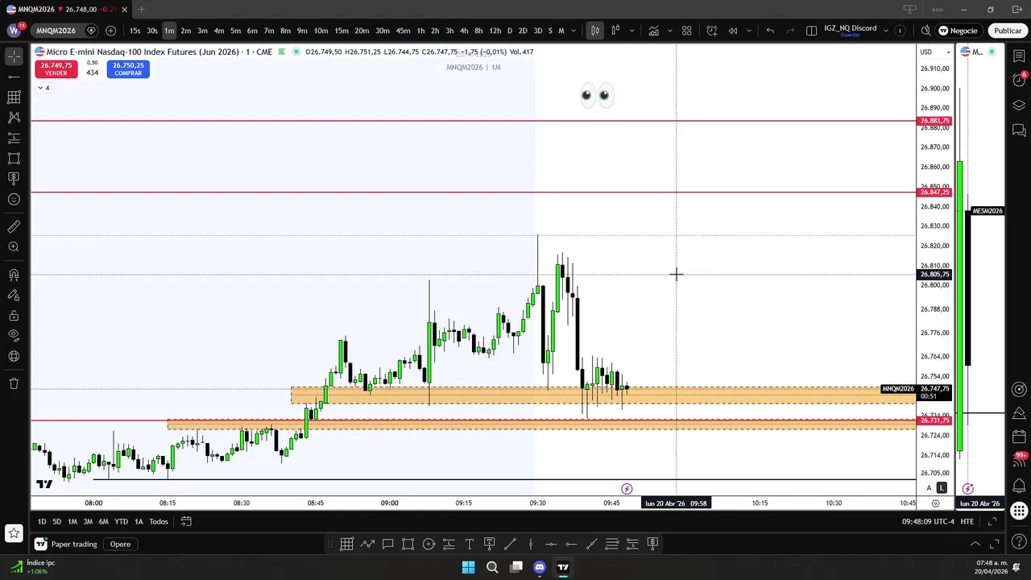Open TradingView app in Windows taskbar
Screen dimensions: 1031x580
(x=563, y=567)
